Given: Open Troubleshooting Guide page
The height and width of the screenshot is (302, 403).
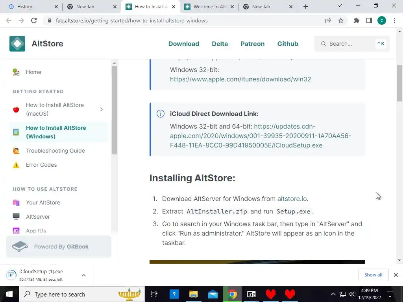Looking at the screenshot, I should 55,151.
